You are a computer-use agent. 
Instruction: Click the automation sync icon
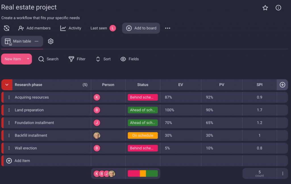7,28
